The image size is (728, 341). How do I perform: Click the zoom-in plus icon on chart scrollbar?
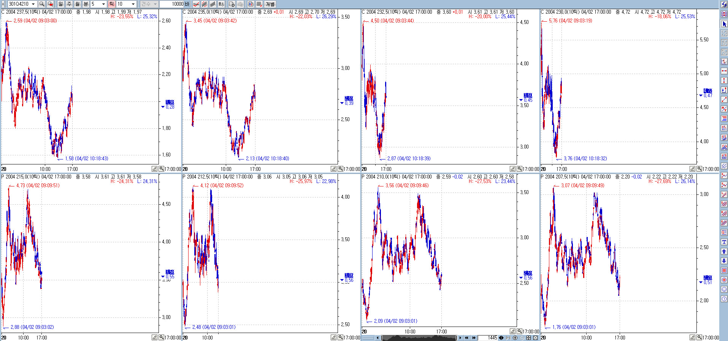[515, 338]
